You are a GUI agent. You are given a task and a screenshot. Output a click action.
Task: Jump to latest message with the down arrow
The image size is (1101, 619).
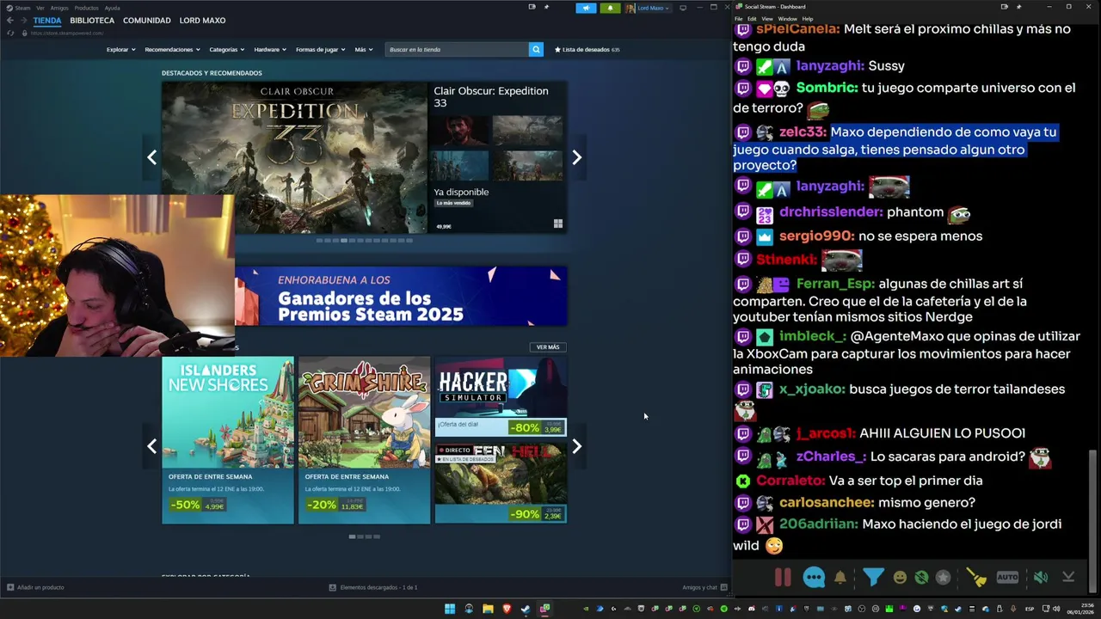[x=1068, y=578]
